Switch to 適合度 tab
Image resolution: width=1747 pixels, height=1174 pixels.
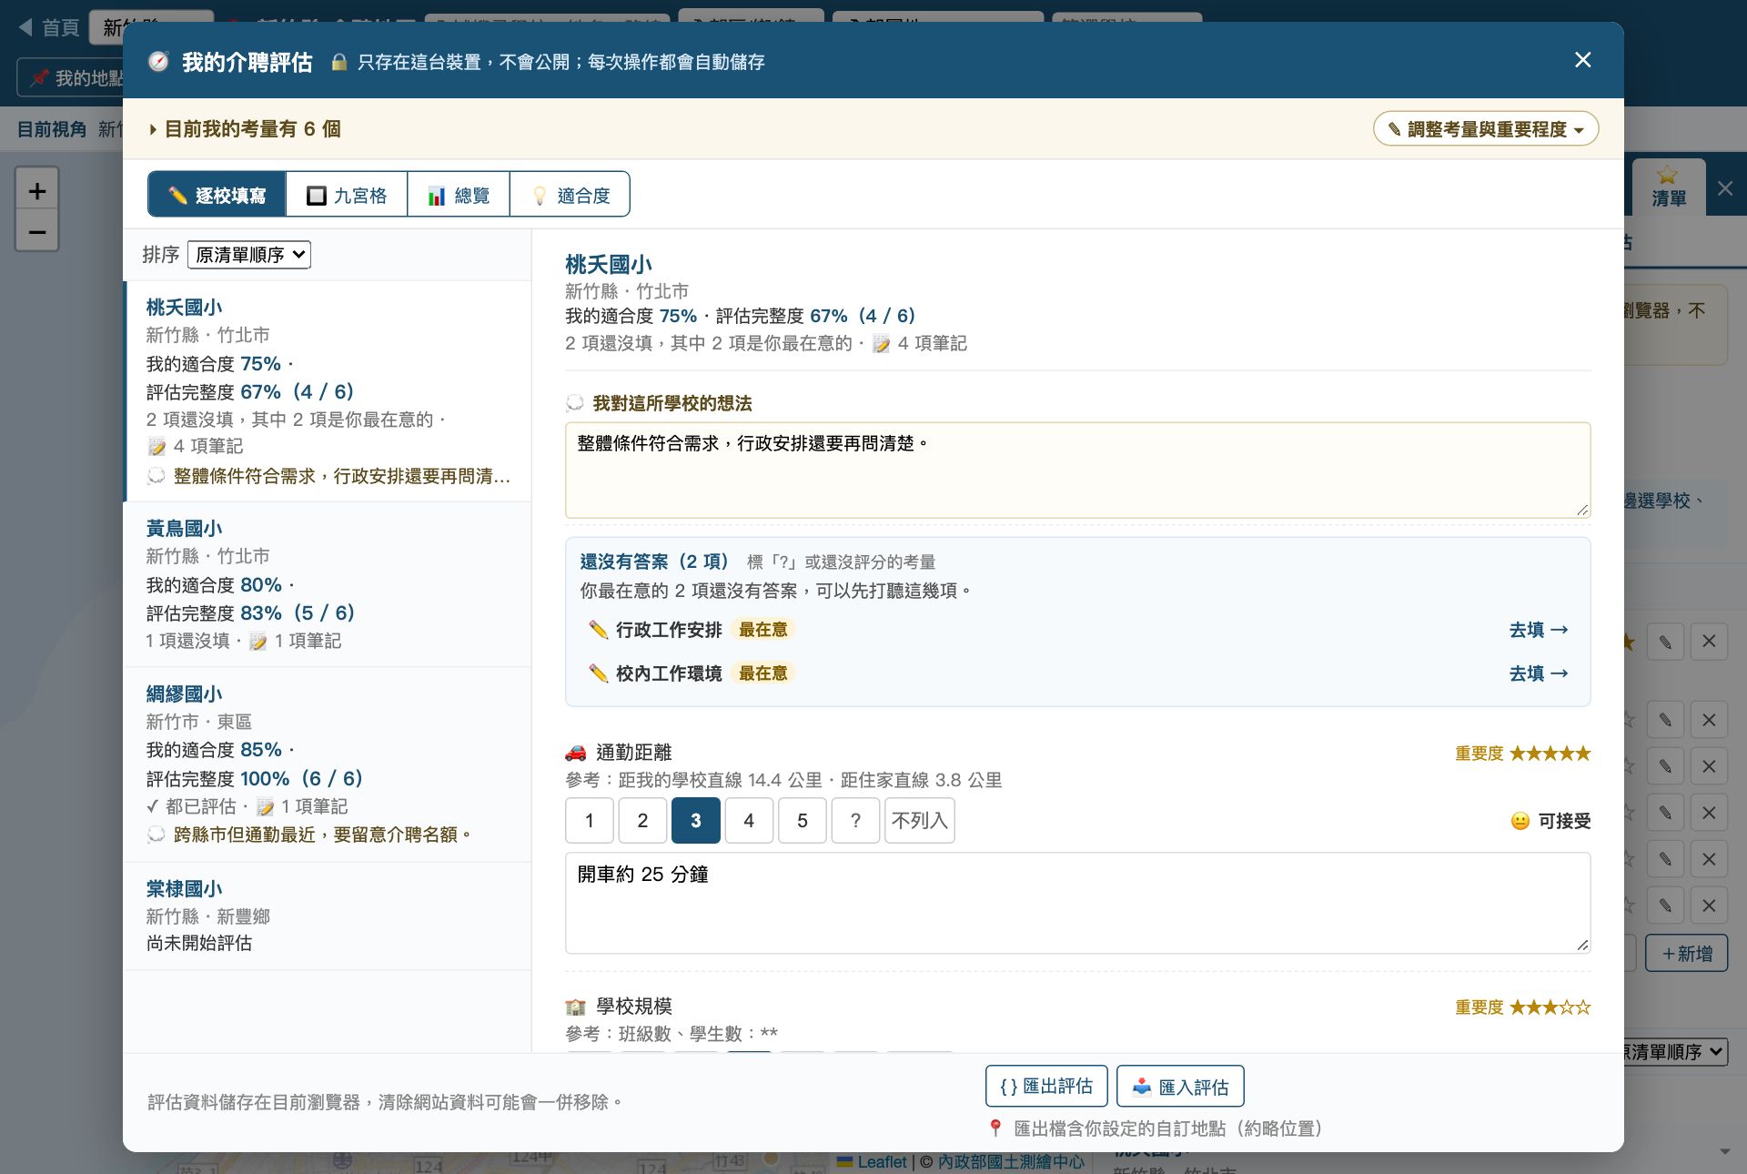pos(570,195)
